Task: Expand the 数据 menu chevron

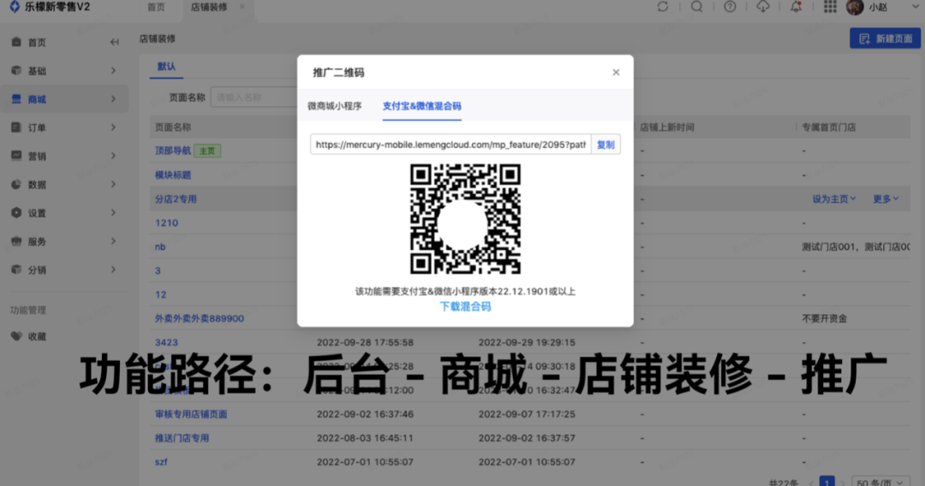Action: coord(113,184)
